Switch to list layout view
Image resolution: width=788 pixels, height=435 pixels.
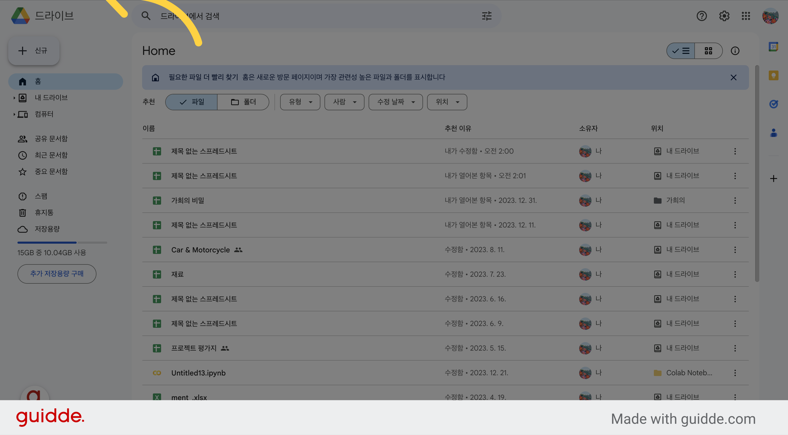point(681,51)
